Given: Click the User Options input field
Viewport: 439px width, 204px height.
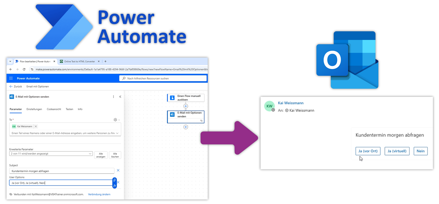Looking at the screenshot, I should tap(61, 183).
